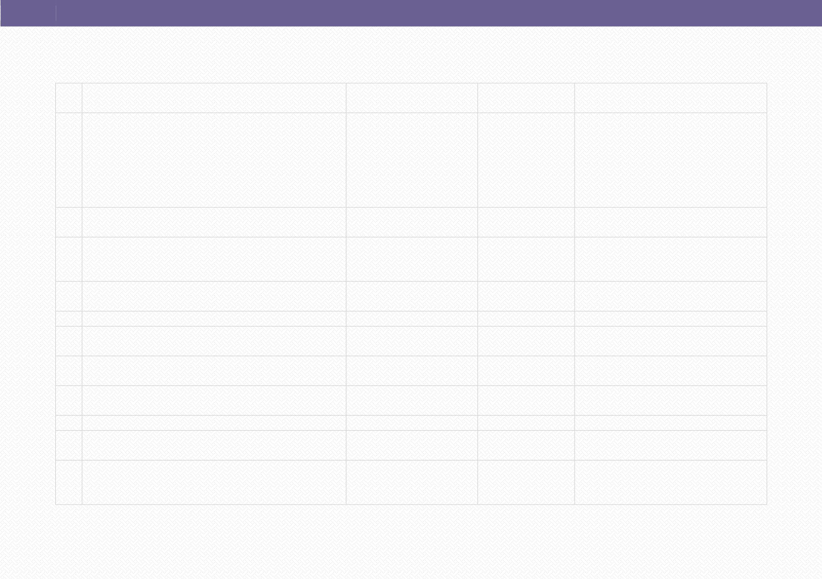Select the third column header cell
Viewport: 822px width, 579px height.
coord(412,98)
